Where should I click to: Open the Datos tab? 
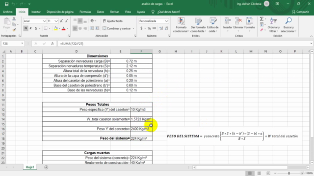[100, 12]
